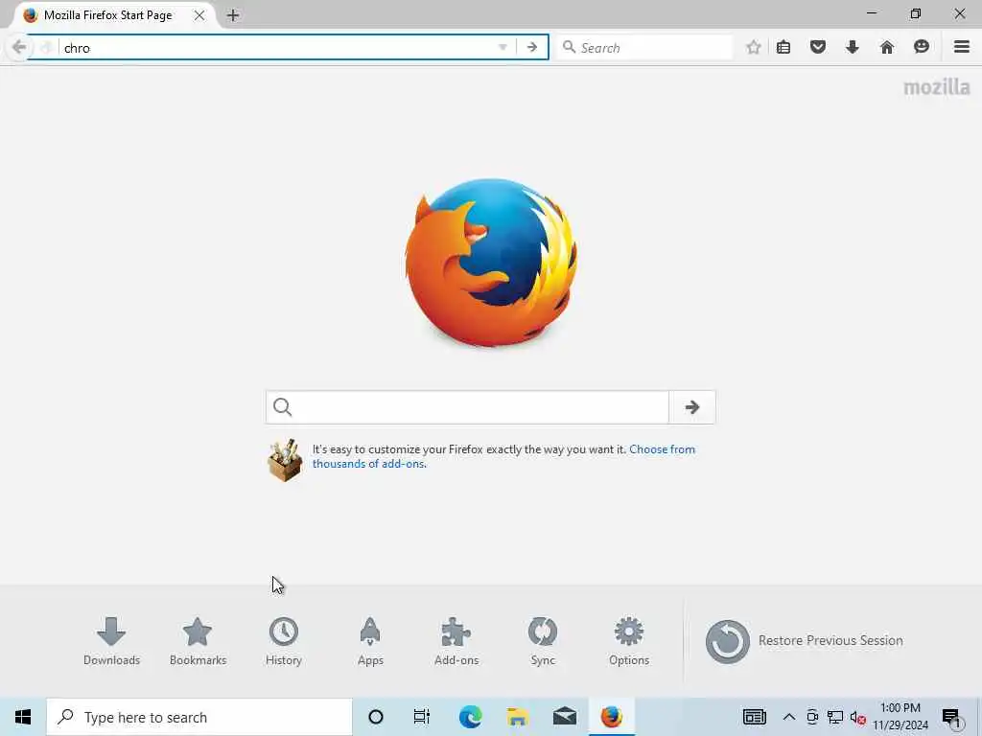This screenshot has height=736, width=982.
Task: Open the Firefox Hello chat bubble icon
Action: pos(922,47)
